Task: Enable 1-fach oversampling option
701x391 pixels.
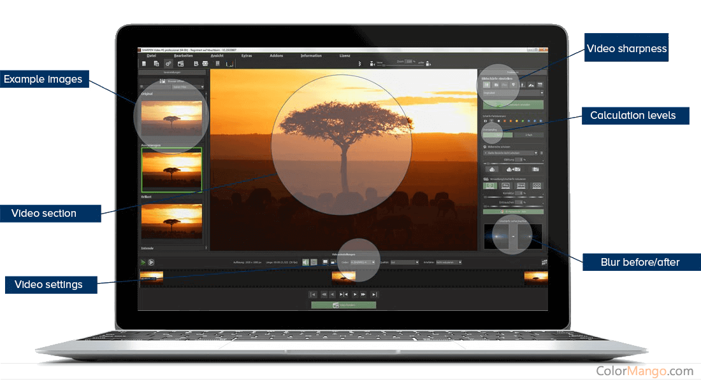Action: click(497, 135)
